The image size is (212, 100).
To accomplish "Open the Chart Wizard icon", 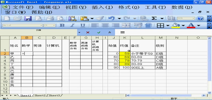I will (172, 18).
